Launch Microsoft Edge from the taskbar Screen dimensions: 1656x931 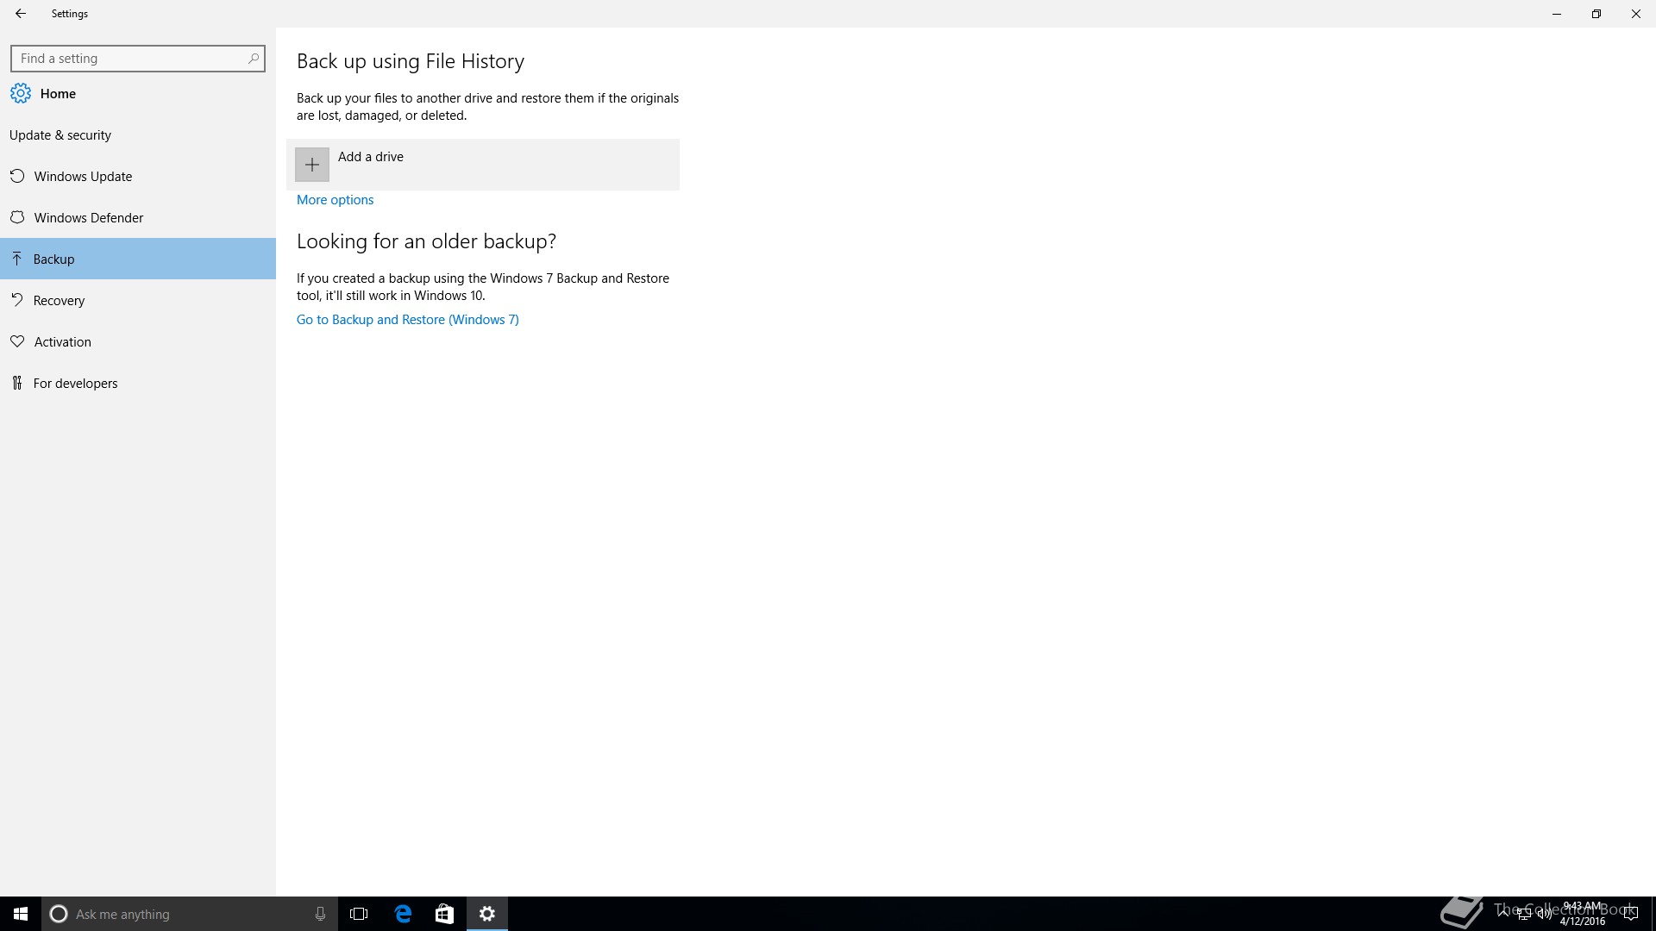403,914
